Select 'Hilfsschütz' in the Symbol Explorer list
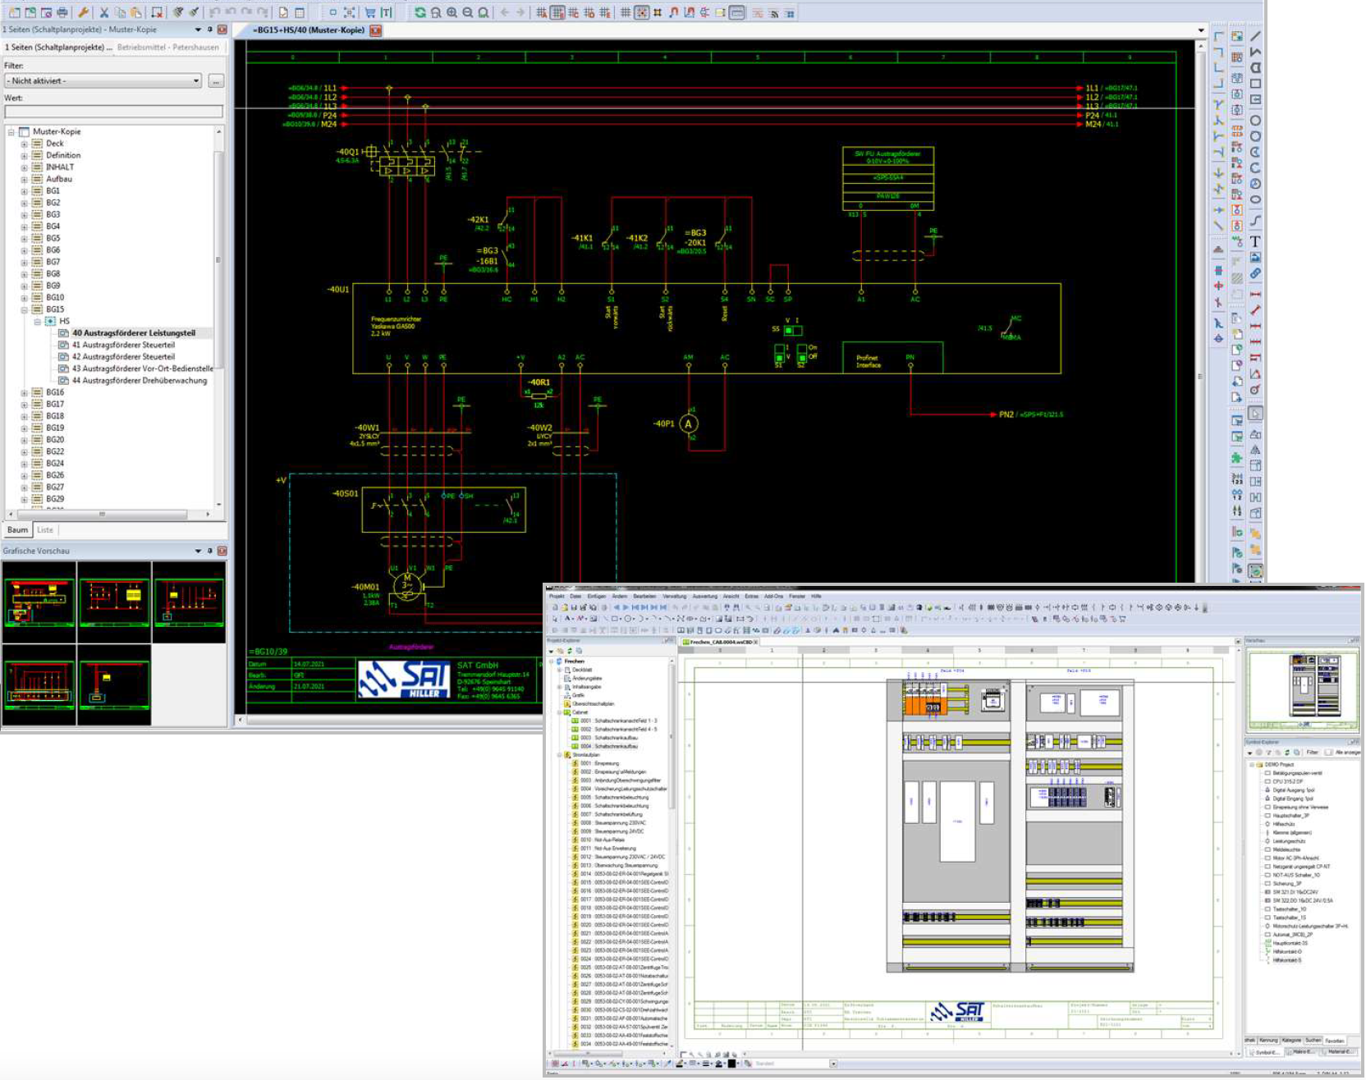 [x=1283, y=824]
